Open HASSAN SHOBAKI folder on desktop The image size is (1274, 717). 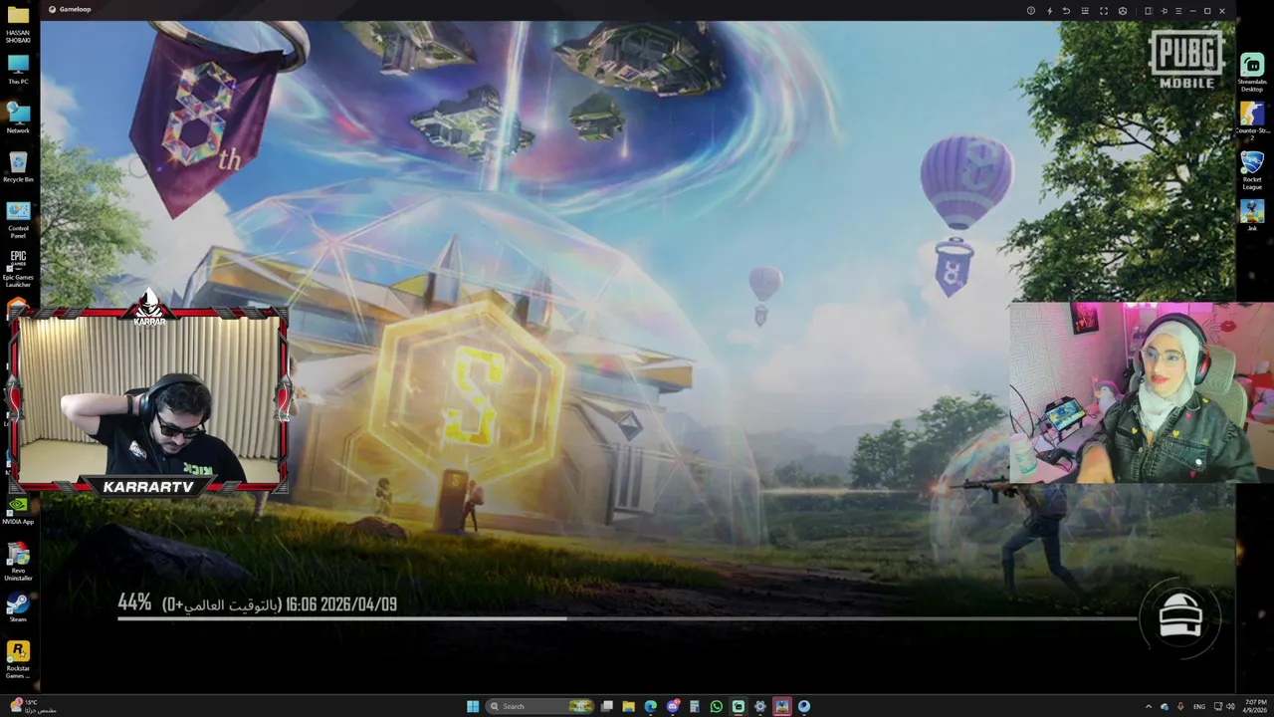coord(18,25)
